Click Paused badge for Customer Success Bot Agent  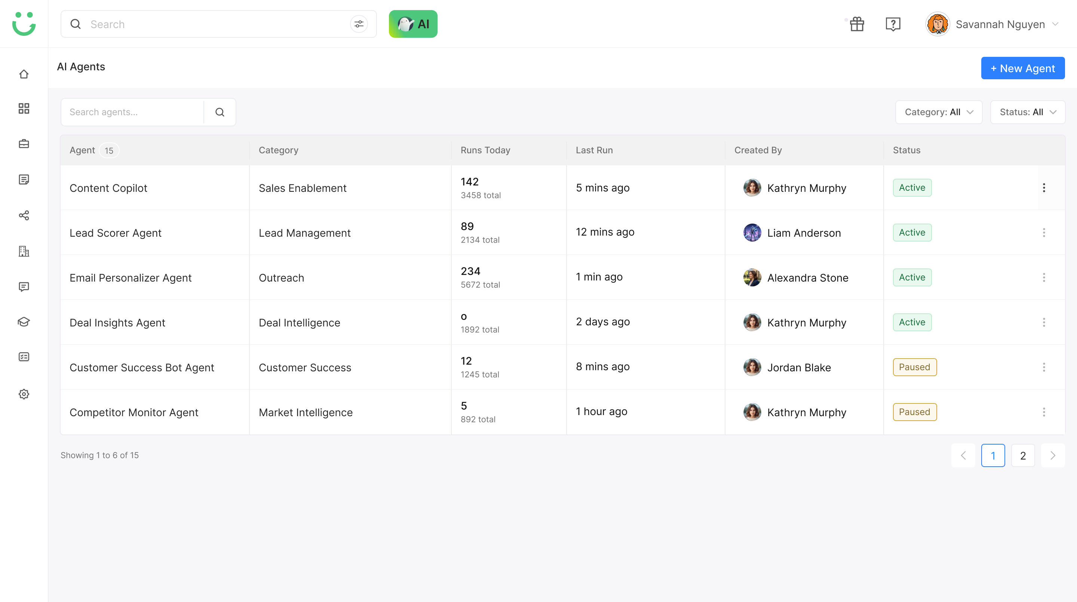(915, 367)
